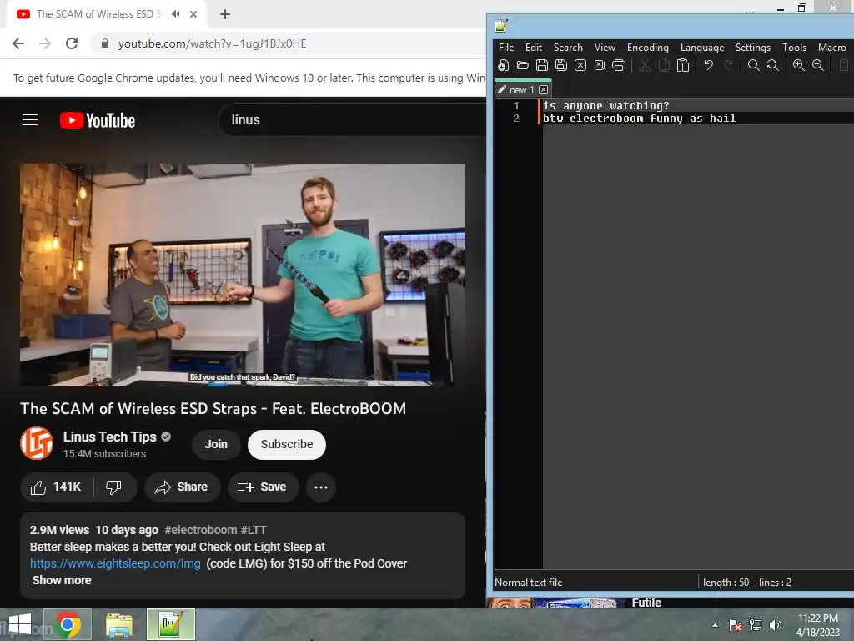Open the Edit menu
The height and width of the screenshot is (641, 854).
533,48
